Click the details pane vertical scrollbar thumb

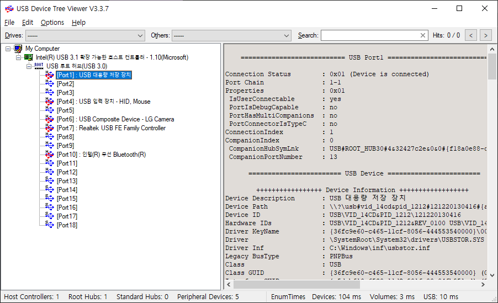[x=492, y=66]
